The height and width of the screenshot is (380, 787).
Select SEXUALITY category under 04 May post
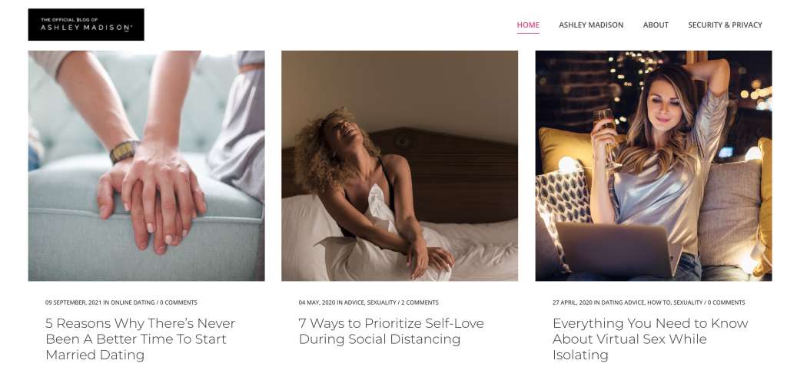click(x=381, y=302)
